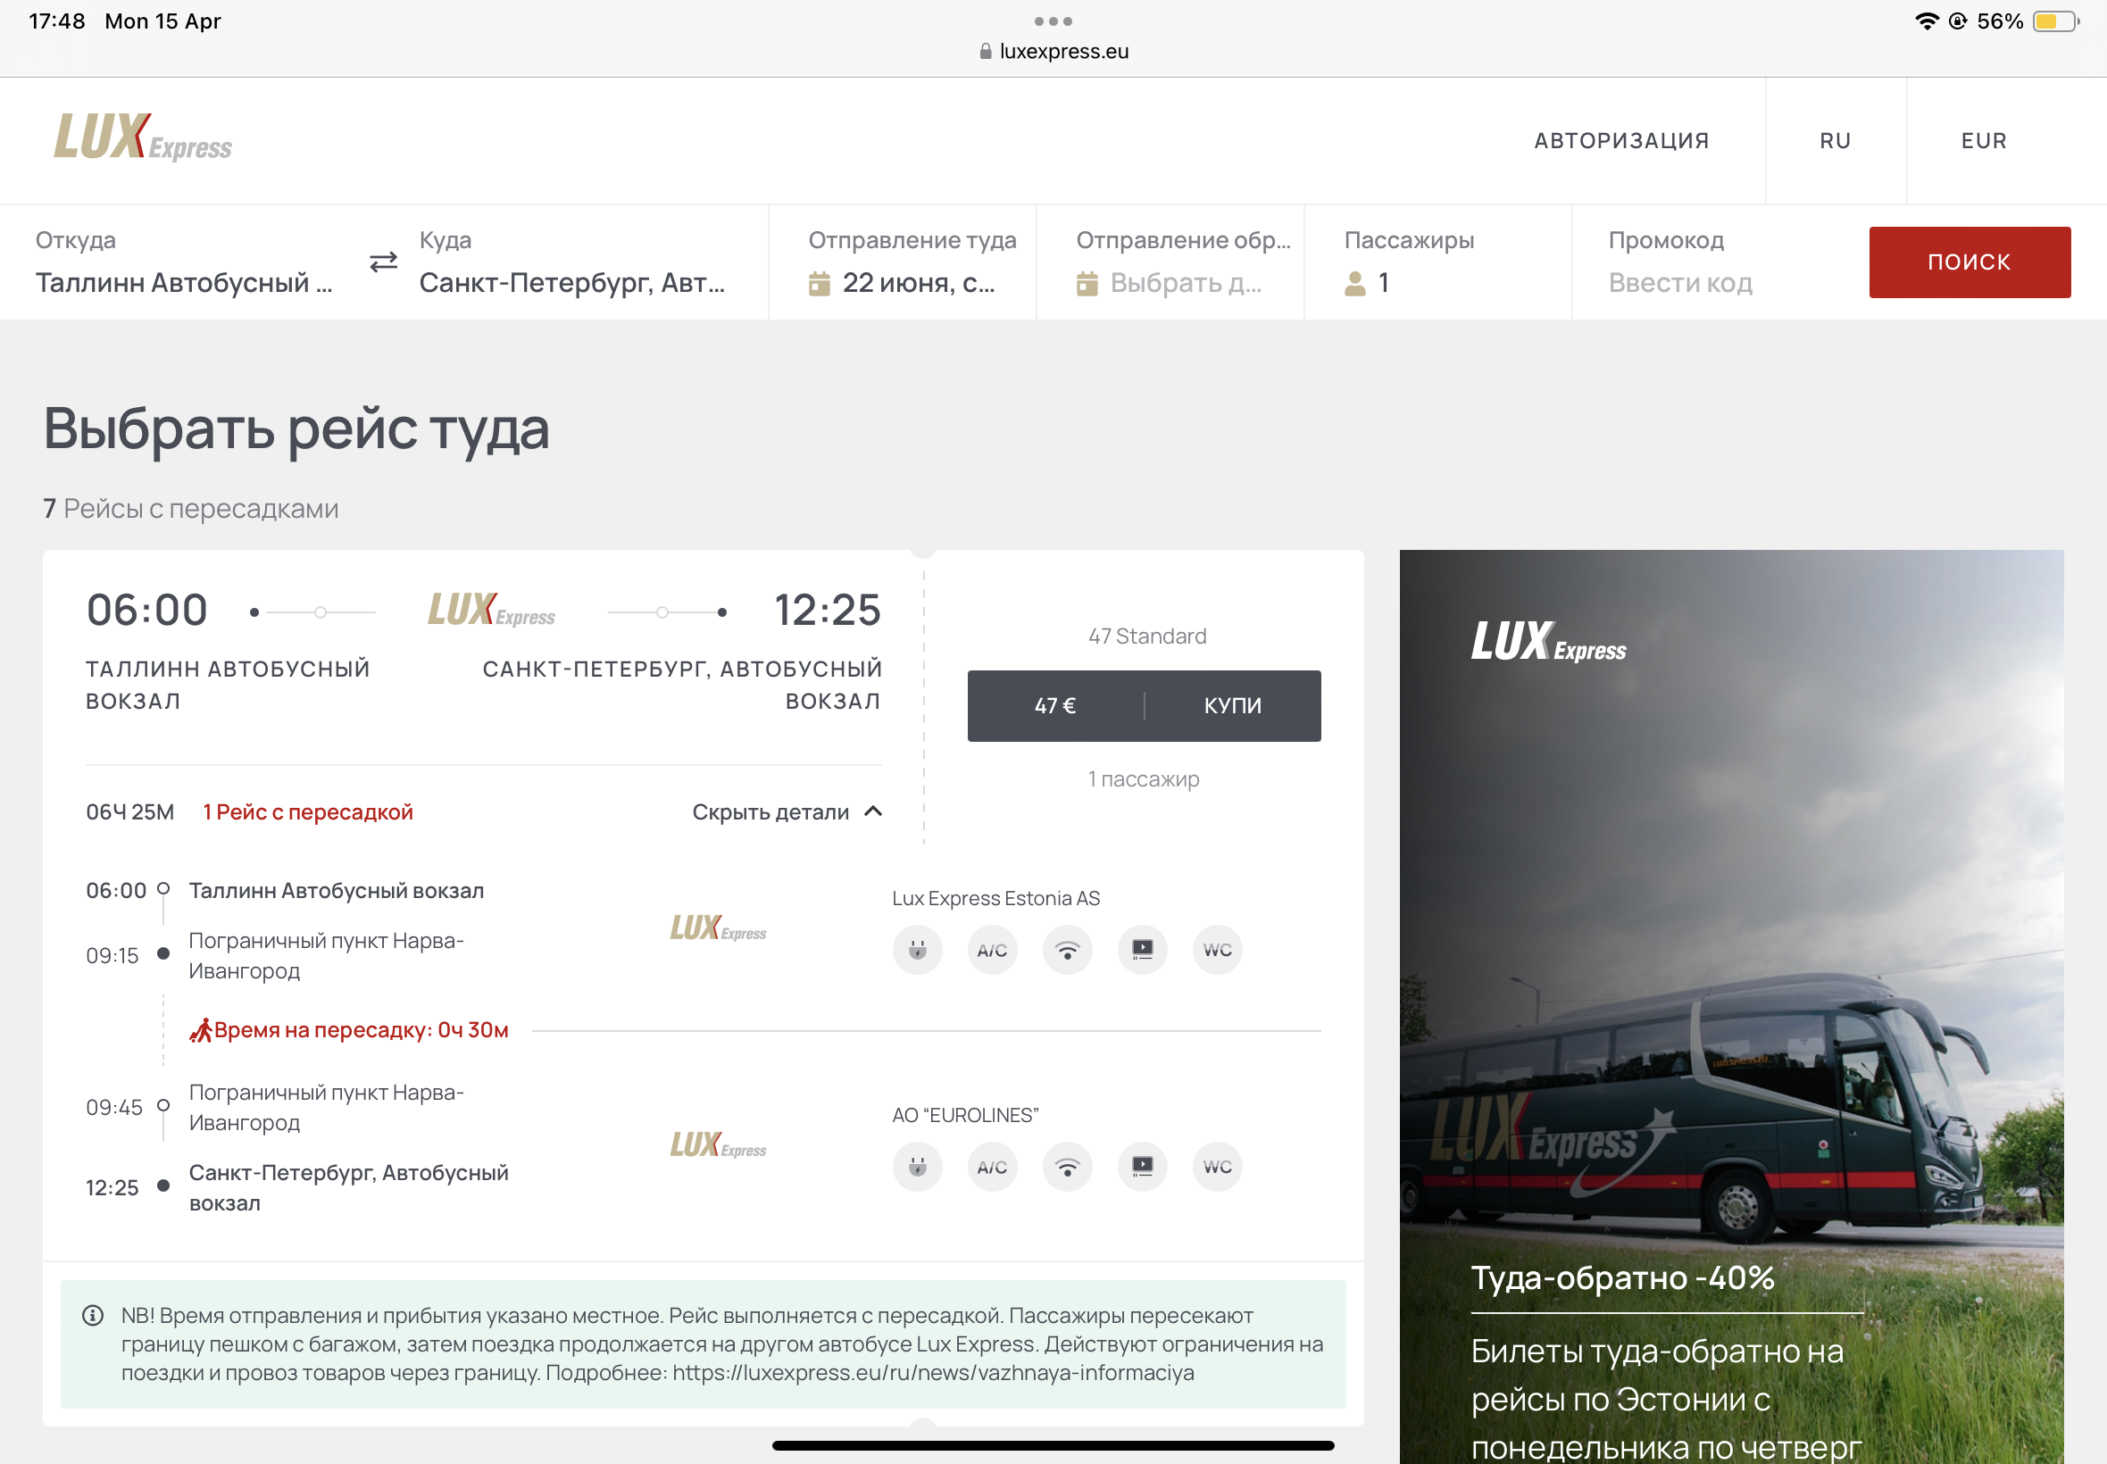
Task: Click the 06Ч 25М trip duration text
Action: tap(130, 812)
